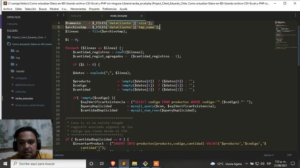Click the weather cloud icon on taskbar

pos(212,164)
